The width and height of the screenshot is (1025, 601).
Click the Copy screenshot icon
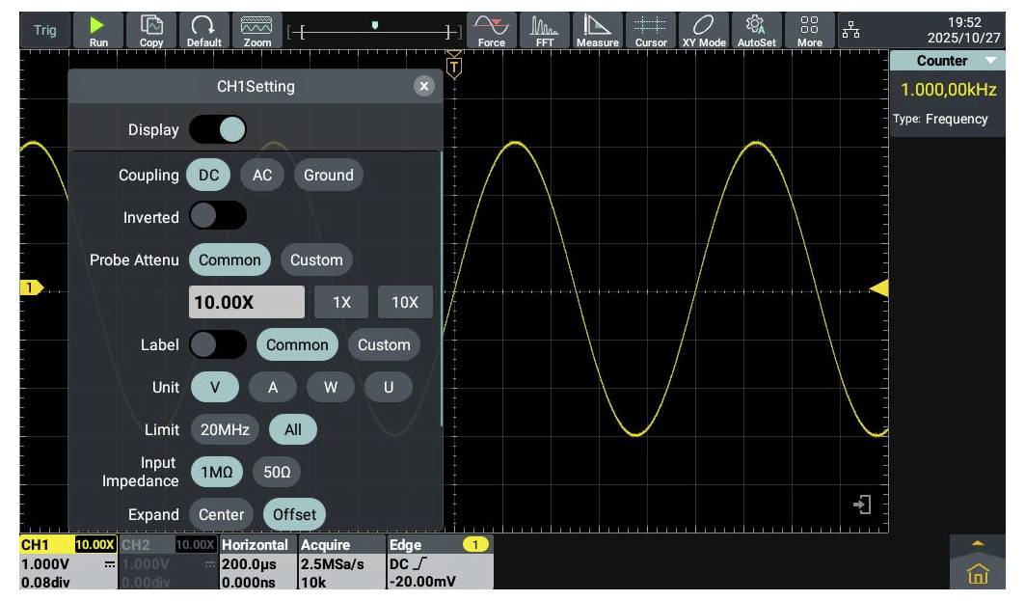(151, 30)
